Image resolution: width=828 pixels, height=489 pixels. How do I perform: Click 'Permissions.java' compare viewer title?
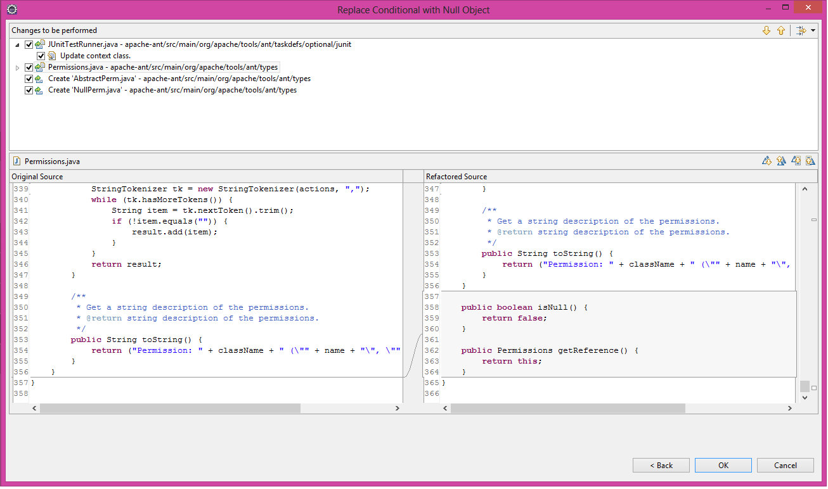(x=52, y=161)
